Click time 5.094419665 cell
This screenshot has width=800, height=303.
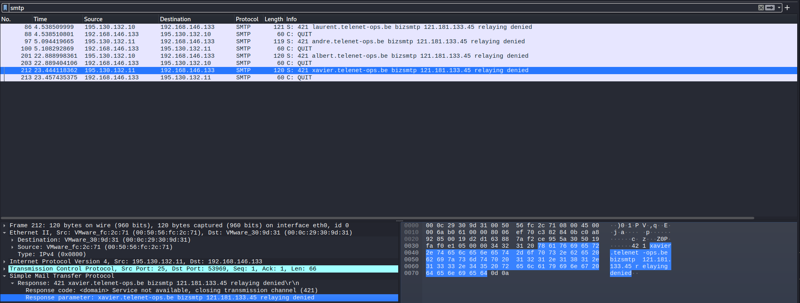[54, 42]
